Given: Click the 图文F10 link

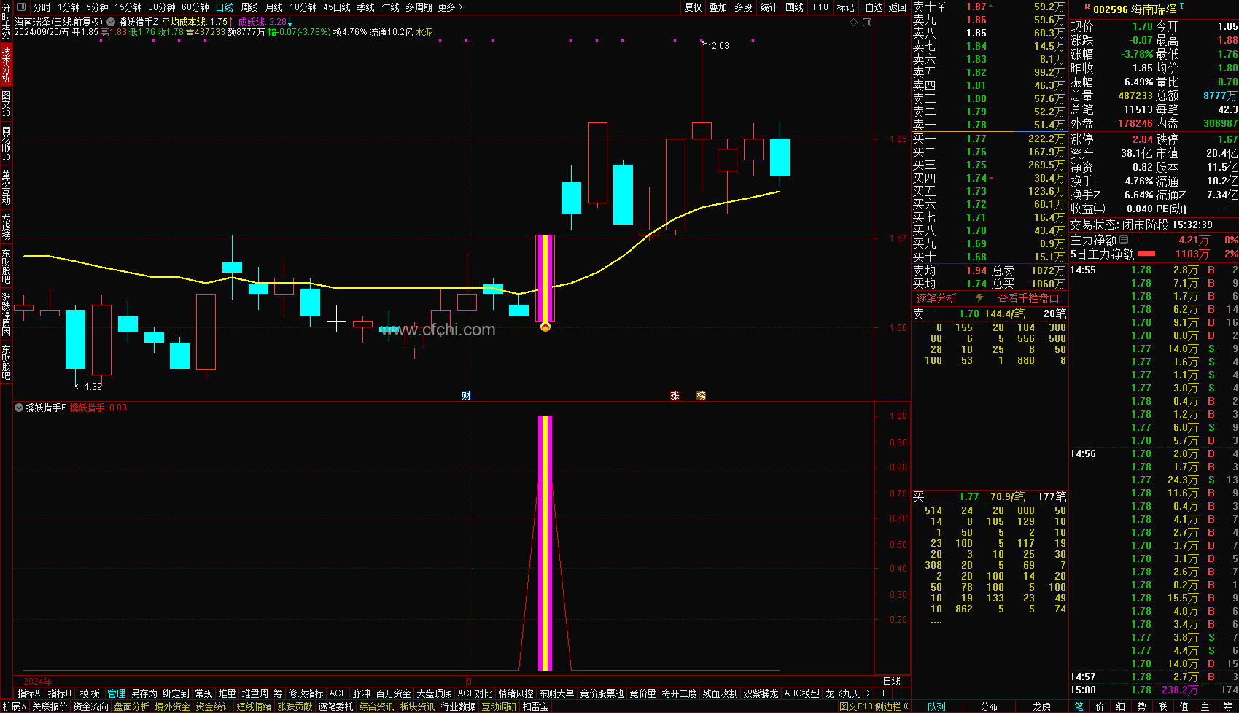Looking at the screenshot, I should tap(855, 706).
